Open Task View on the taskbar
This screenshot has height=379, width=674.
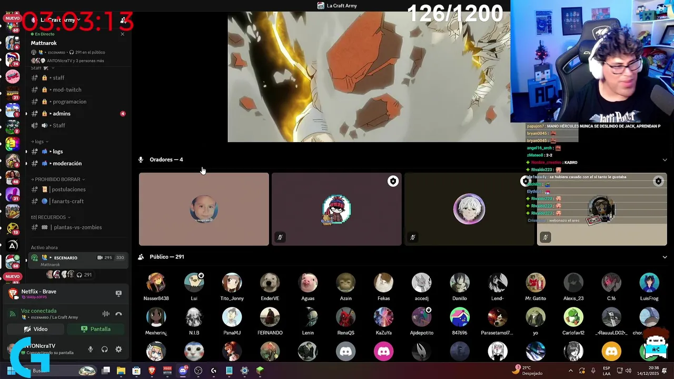tap(106, 371)
